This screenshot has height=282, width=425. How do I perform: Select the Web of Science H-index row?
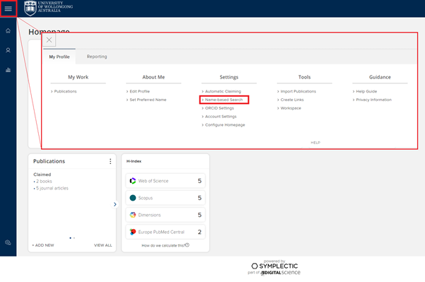coord(165,181)
